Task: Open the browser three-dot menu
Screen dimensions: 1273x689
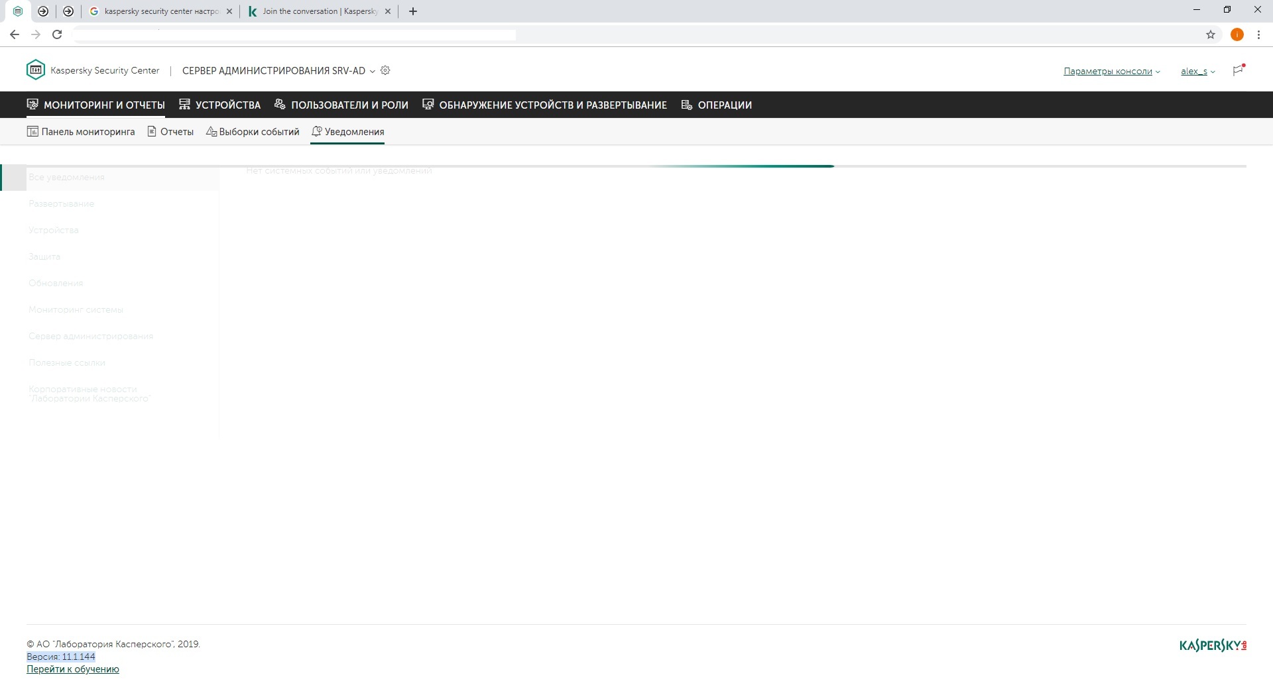Action: (1258, 34)
